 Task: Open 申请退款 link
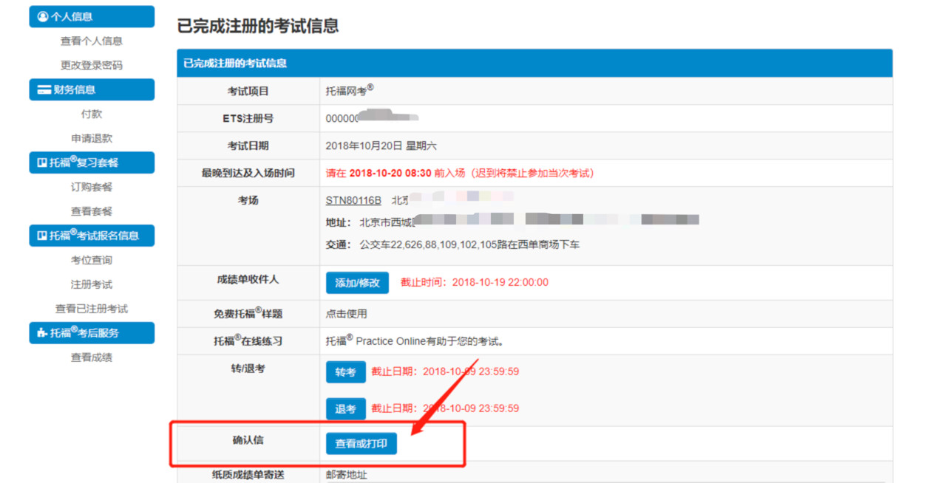[x=92, y=139]
